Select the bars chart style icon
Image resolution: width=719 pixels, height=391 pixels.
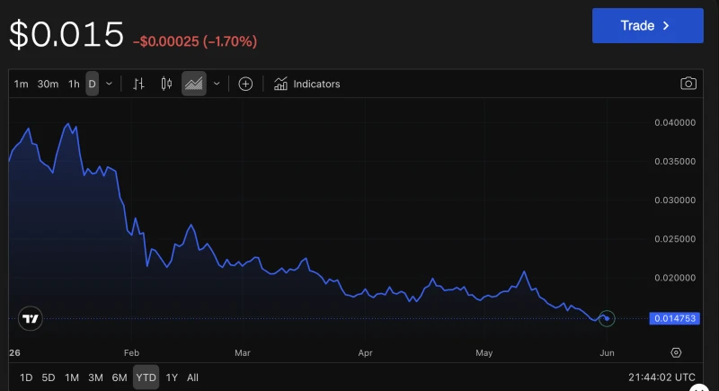pos(138,84)
